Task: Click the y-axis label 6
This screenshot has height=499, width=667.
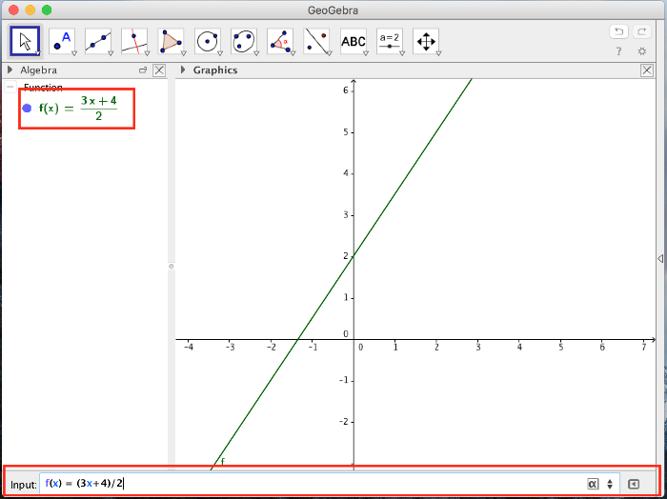Action: 346,90
